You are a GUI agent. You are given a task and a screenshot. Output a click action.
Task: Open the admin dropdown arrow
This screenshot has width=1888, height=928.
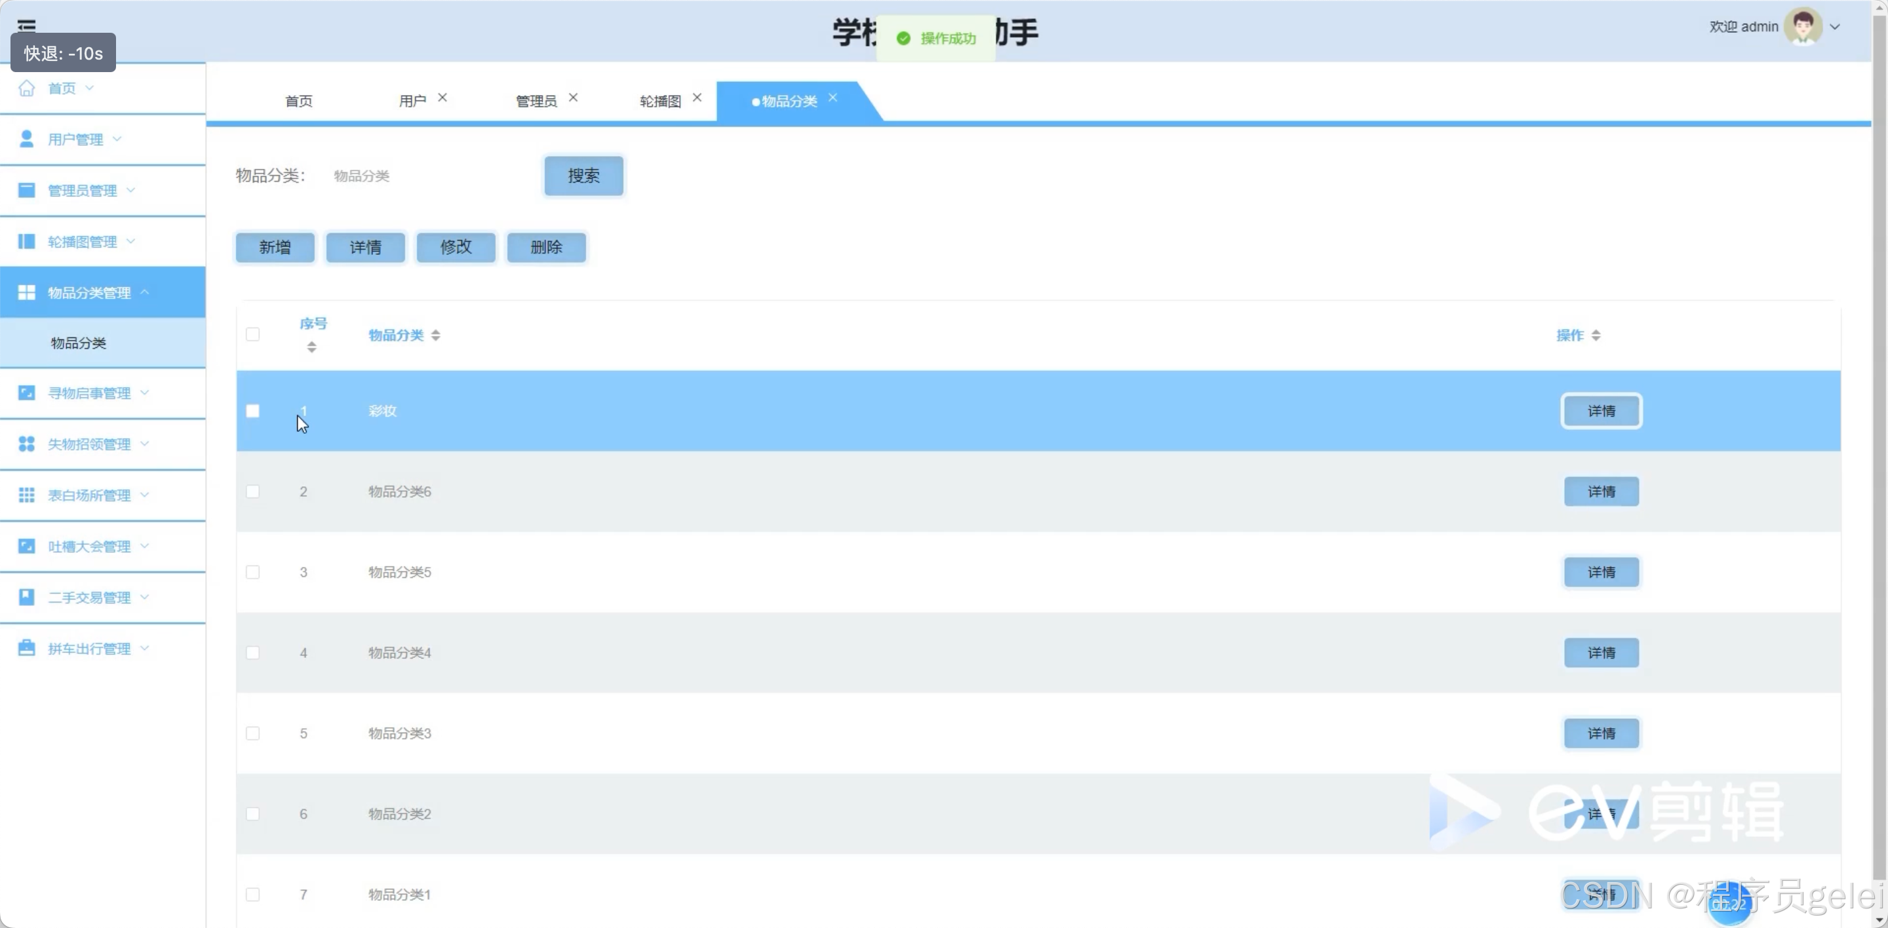[1834, 27]
